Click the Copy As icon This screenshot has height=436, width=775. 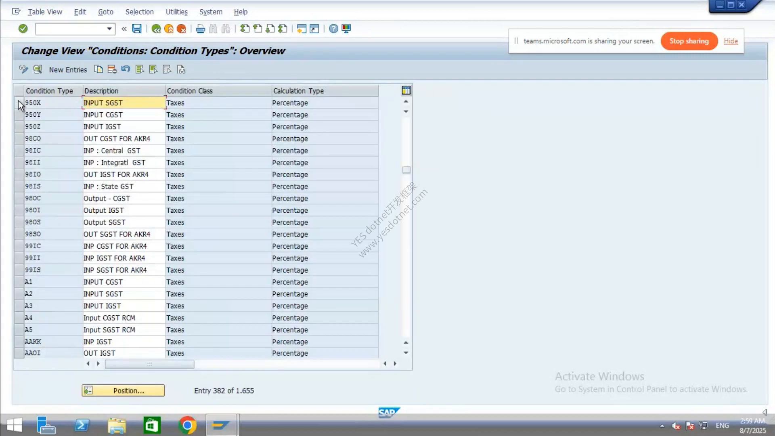click(98, 69)
